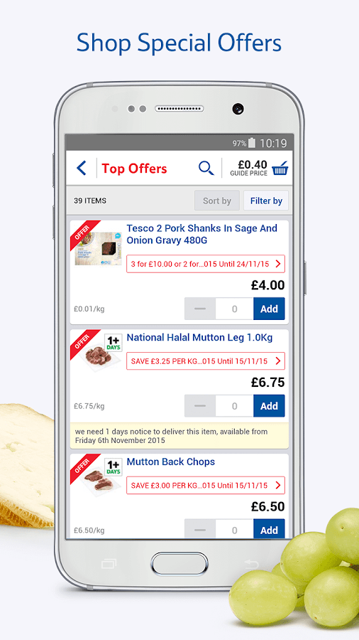Open the Filter by dropdown

click(266, 201)
